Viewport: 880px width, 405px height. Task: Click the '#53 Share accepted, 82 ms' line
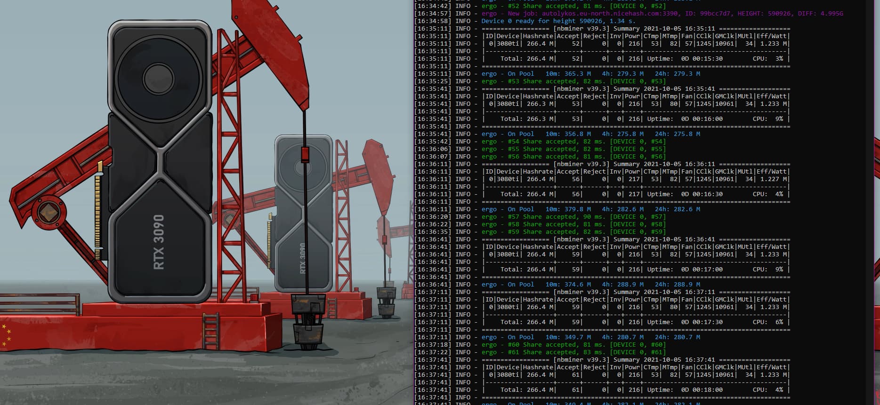pyautogui.click(x=540, y=81)
